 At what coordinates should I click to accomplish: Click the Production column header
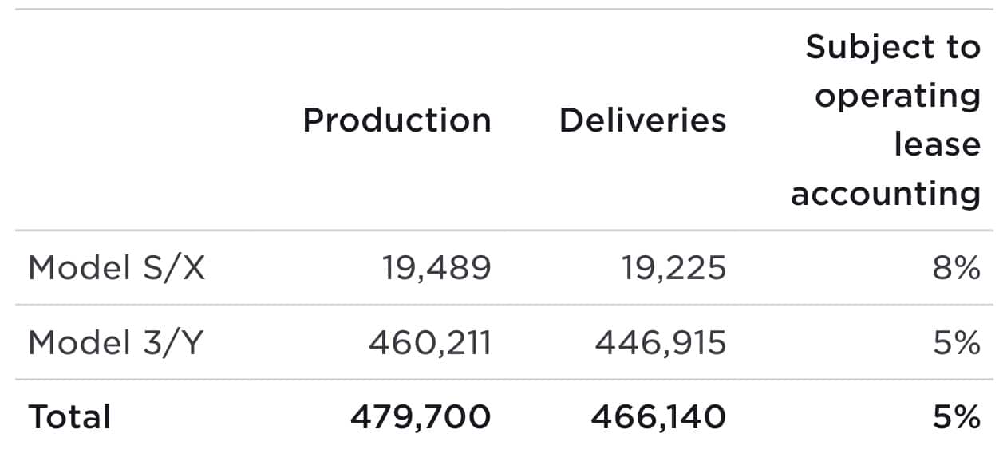[x=397, y=120]
